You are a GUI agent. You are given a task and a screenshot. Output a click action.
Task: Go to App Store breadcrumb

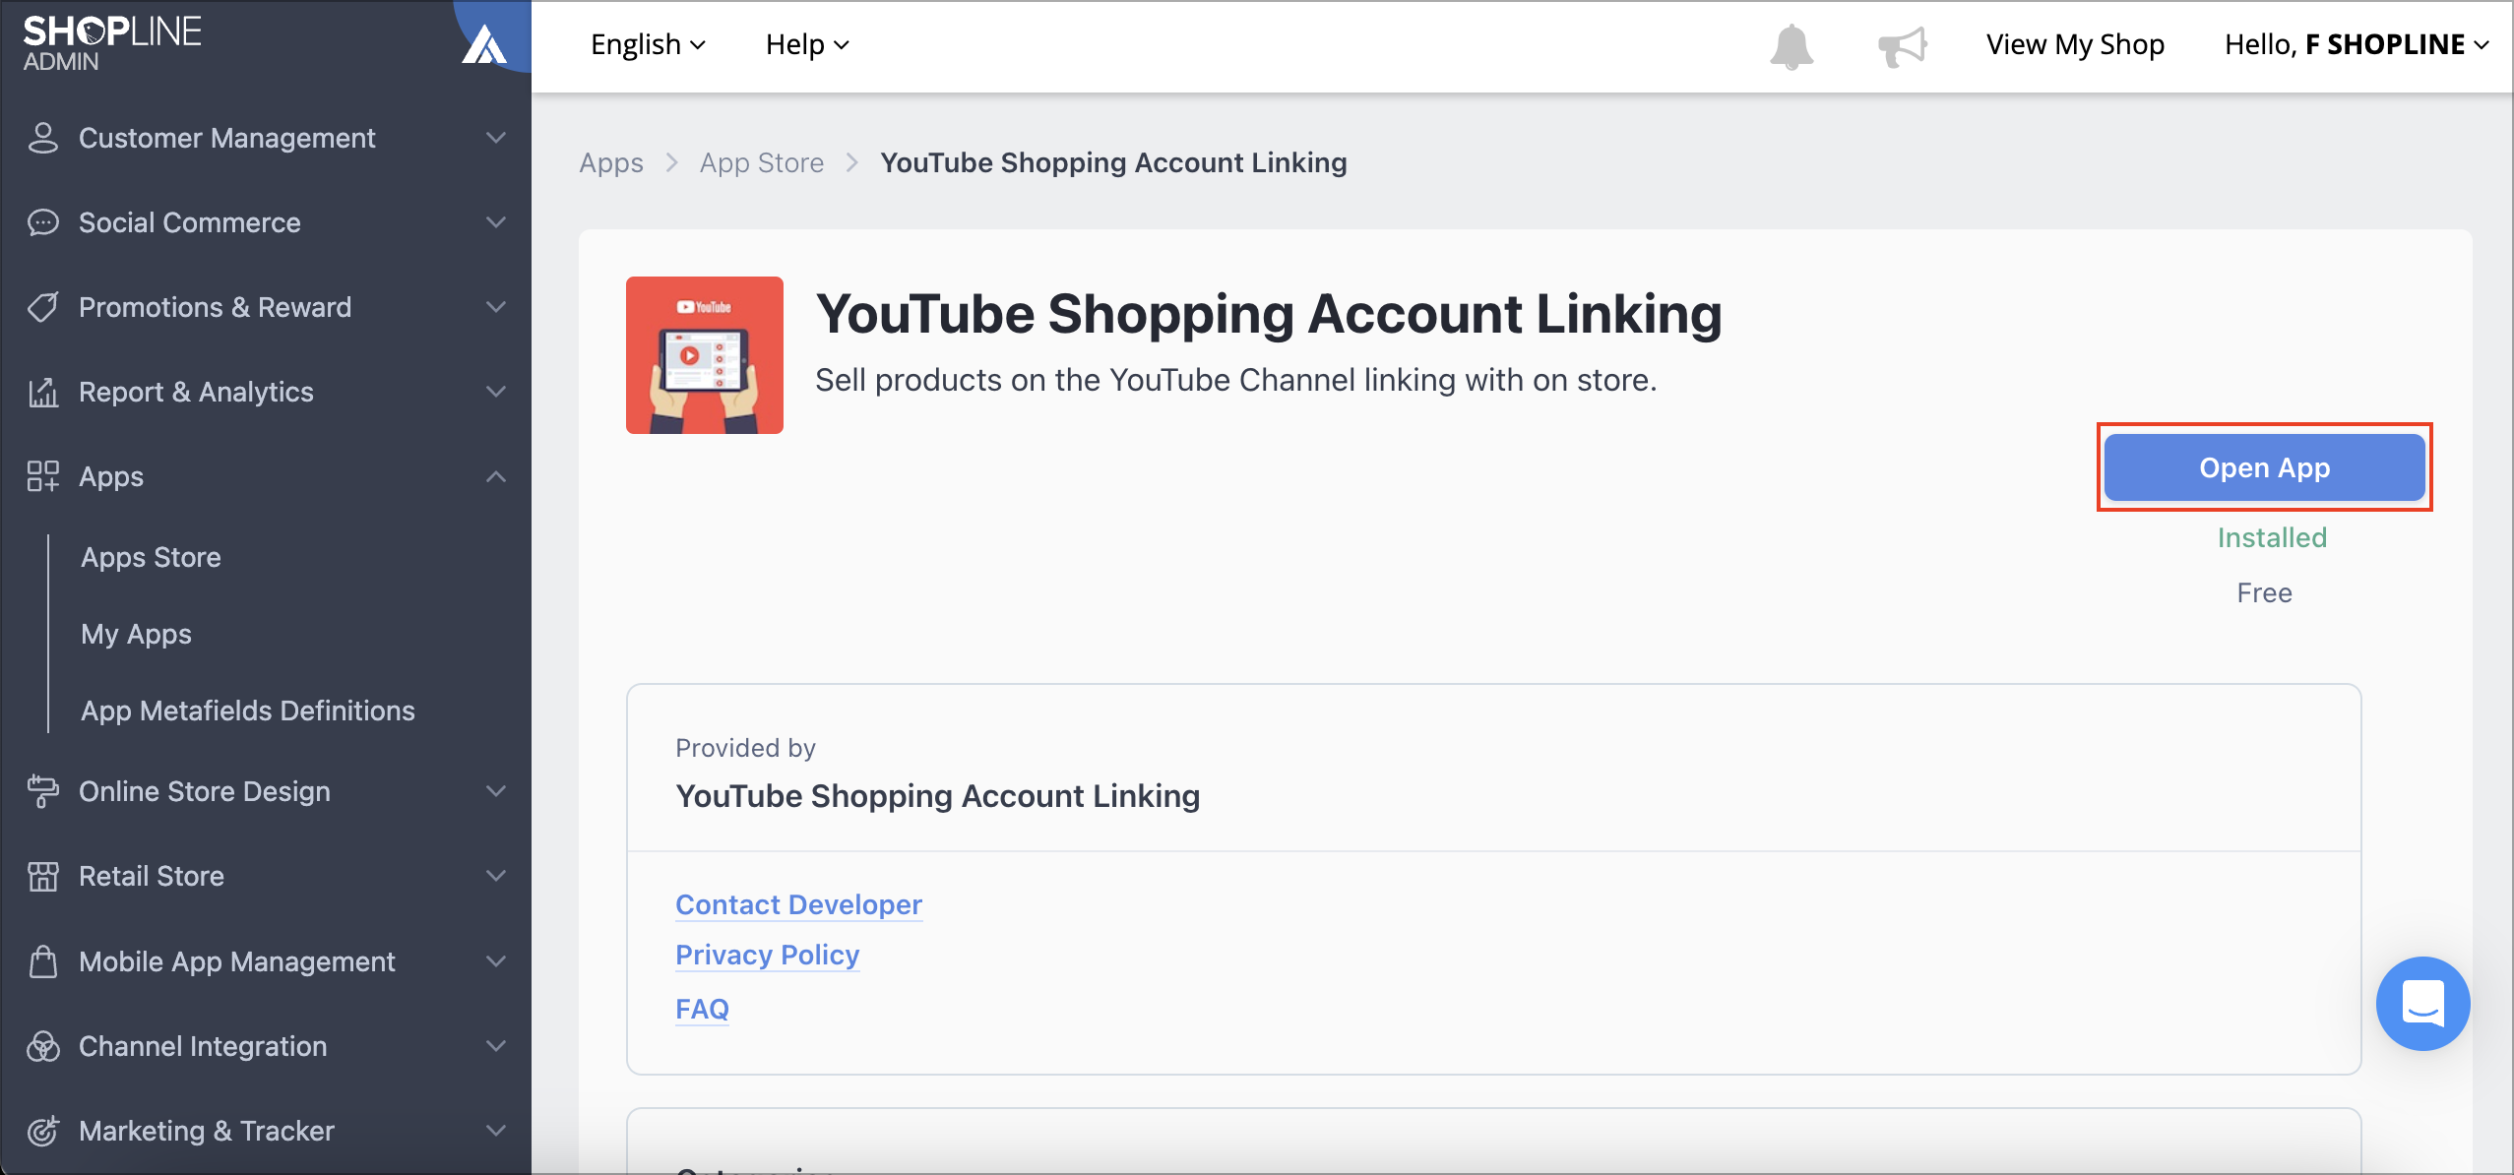762,162
